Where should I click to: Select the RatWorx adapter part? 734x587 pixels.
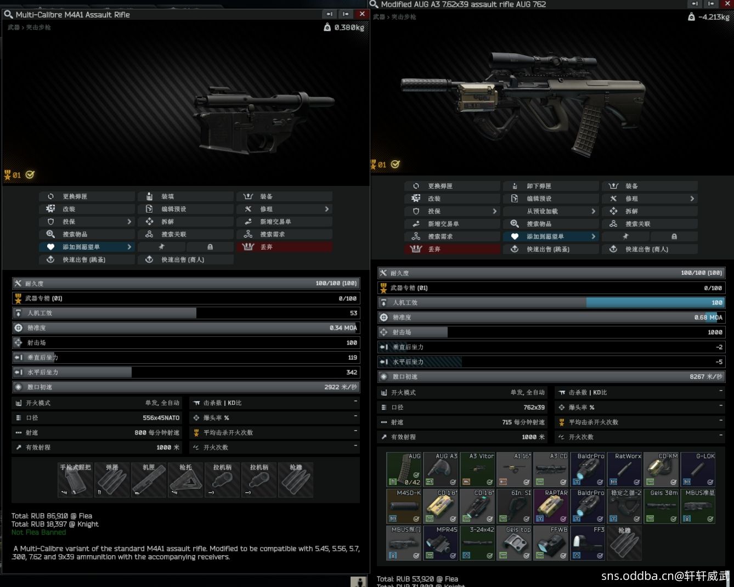624,469
